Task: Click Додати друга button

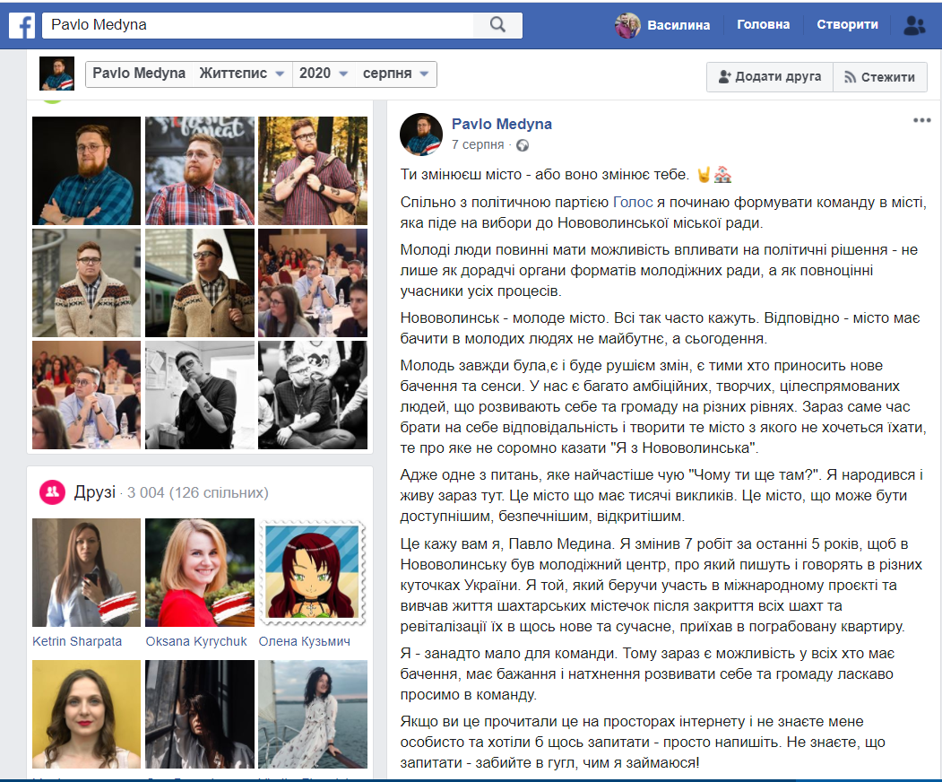Action: click(x=769, y=77)
